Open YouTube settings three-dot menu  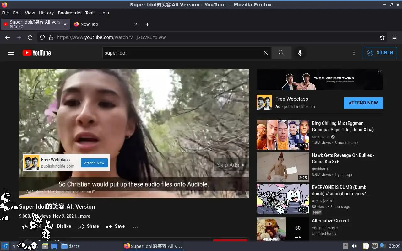point(354,53)
